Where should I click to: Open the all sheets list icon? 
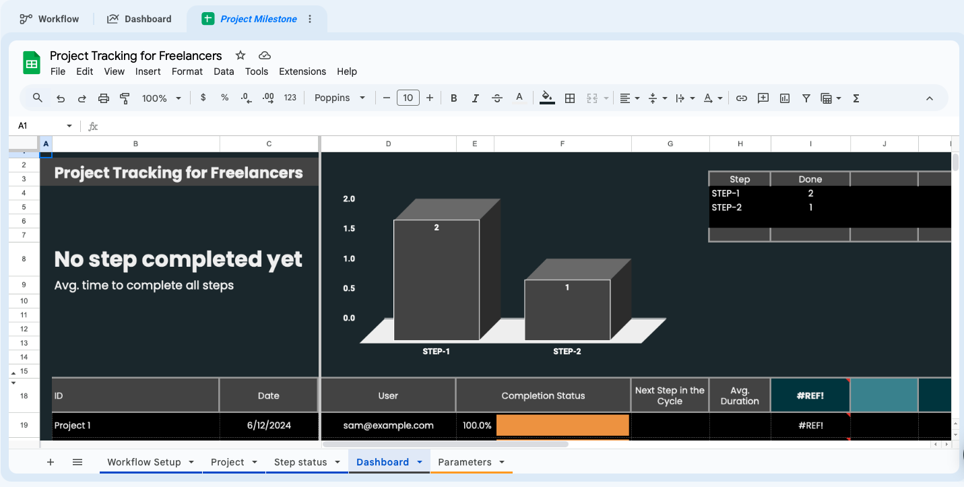[77, 462]
